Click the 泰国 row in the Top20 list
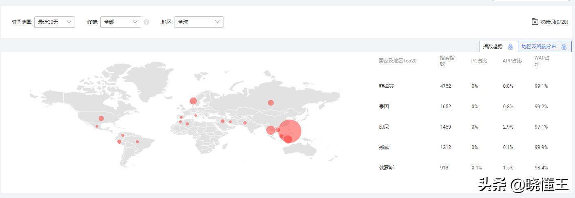 pos(384,107)
